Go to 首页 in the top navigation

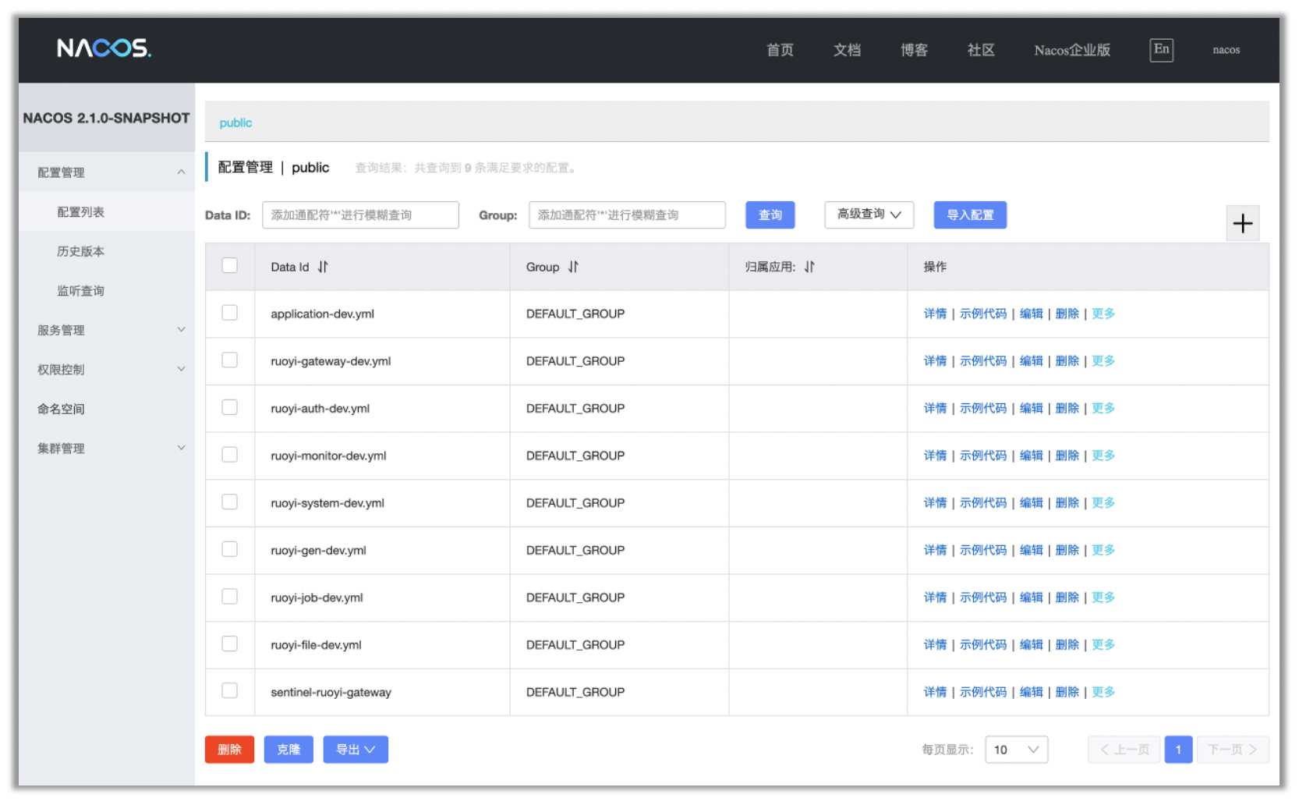coord(780,50)
